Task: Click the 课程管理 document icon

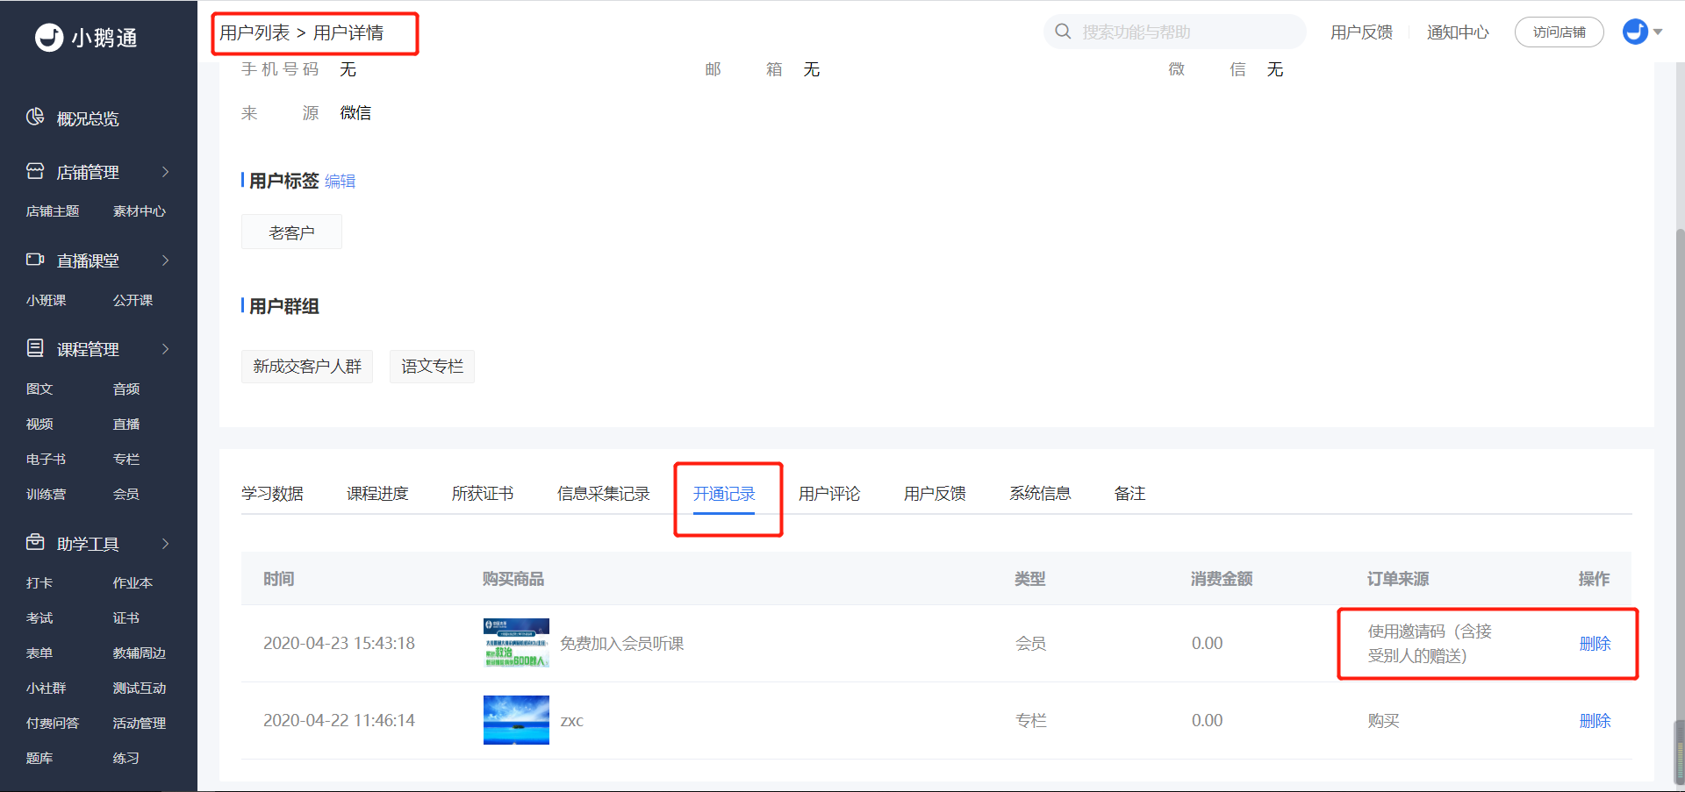Action: (35, 348)
